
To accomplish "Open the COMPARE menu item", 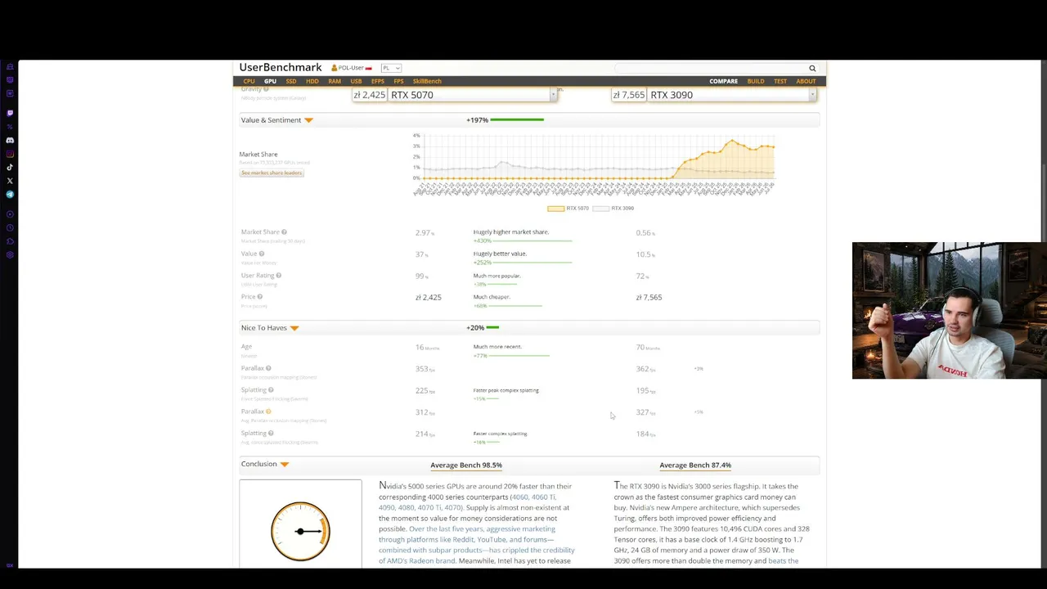I will tap(723, 82).
